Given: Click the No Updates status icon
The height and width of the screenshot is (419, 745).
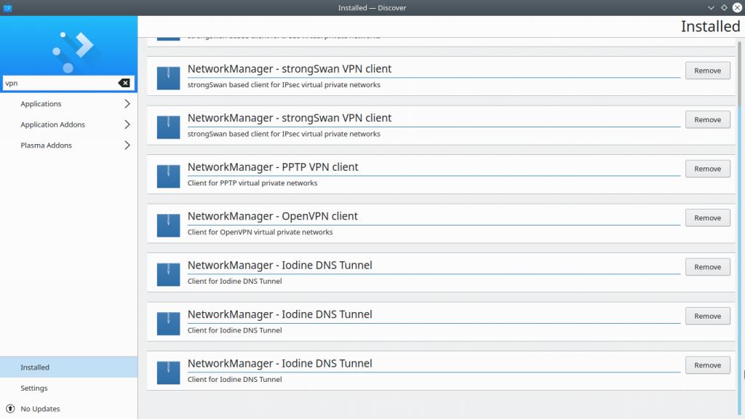Looking at the screenshot, I should click(10, 409).
